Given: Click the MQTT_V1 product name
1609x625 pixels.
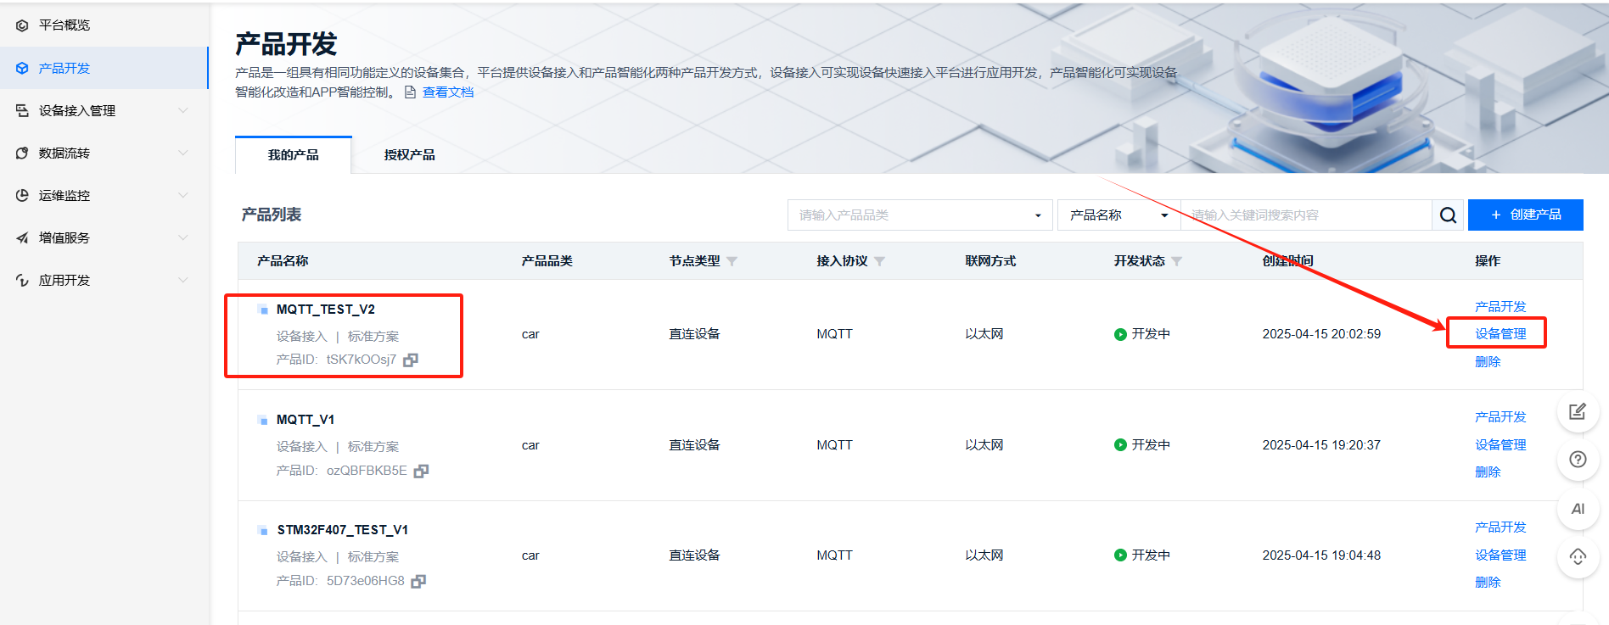Looking at the screenshot, I should click(x=306, y=420).
